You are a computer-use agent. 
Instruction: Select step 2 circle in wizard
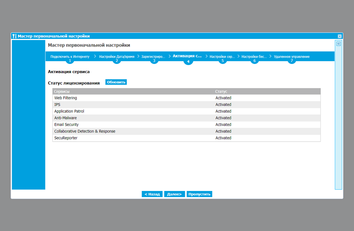(x=117, y=60)
